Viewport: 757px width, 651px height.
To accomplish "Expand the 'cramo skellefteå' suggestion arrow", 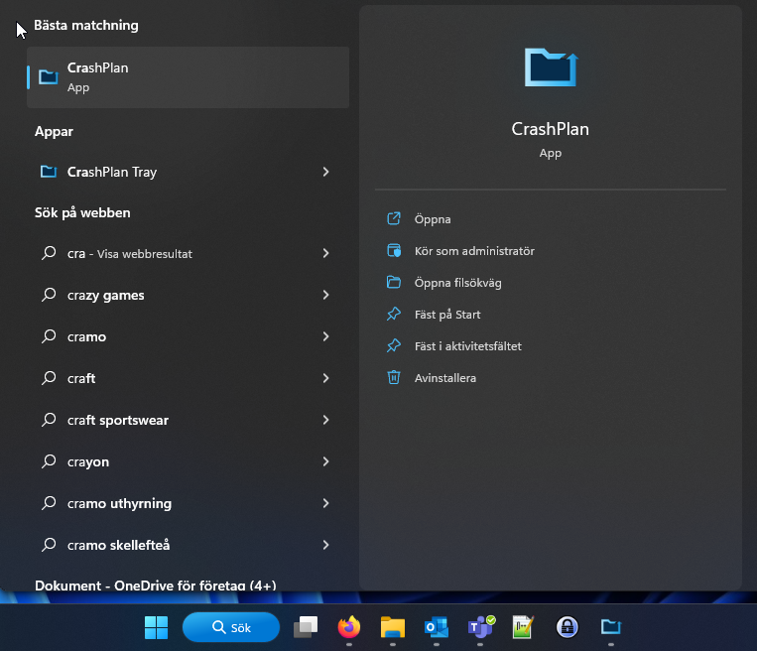I will (x=325, y=545).
